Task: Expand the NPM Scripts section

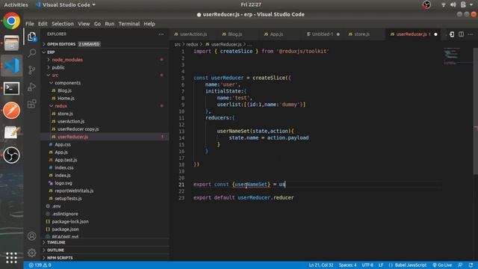Action: [105, 258]
